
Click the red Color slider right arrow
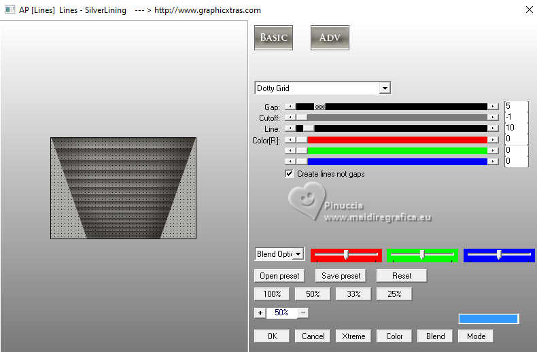click(493, 140)
